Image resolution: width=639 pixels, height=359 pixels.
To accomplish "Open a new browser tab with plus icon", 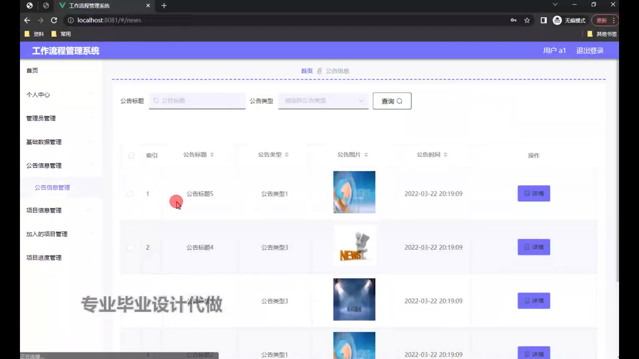I will click(164, 6).
